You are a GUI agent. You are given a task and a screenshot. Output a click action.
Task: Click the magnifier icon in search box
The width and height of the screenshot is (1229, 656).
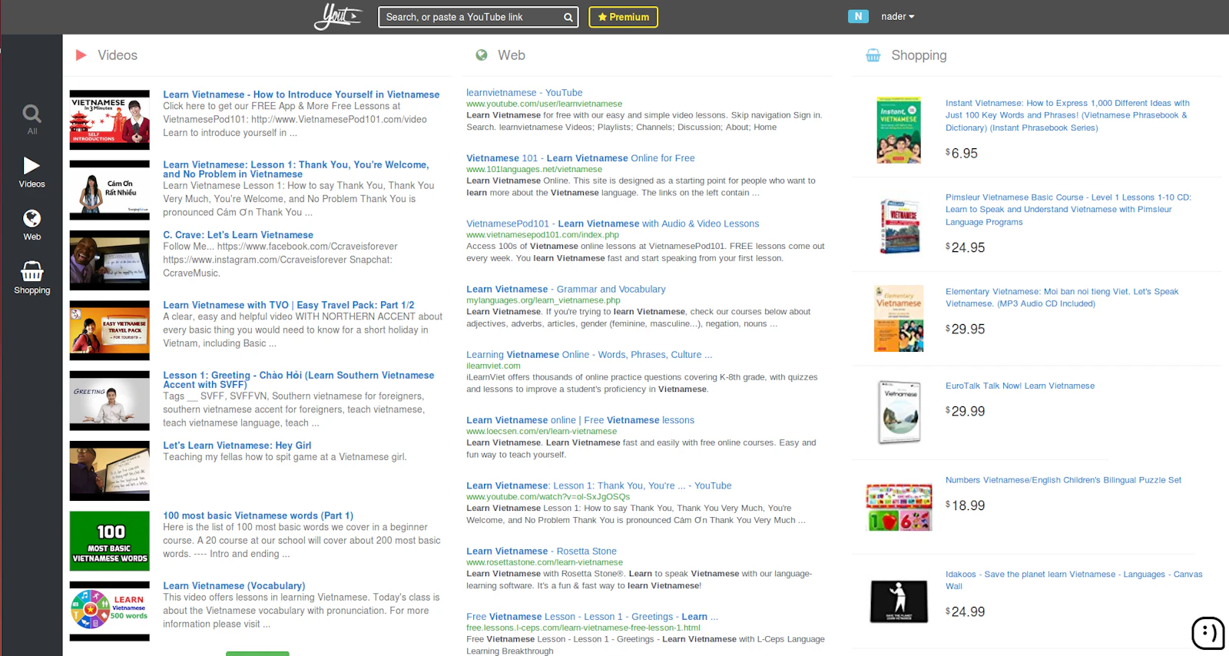click(x=568, y=17)
